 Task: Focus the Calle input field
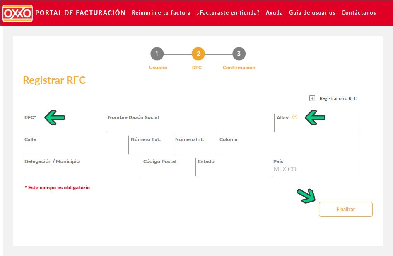(76, 145)
